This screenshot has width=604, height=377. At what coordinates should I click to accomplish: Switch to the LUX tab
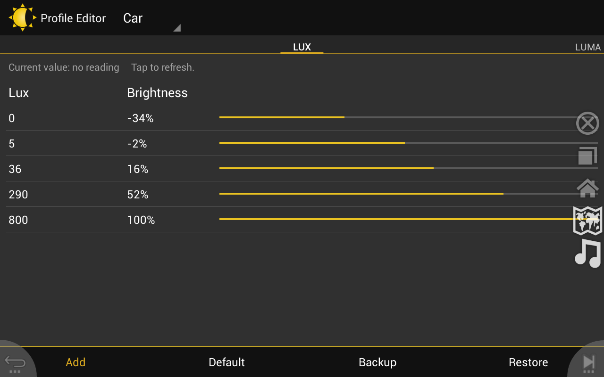[302, 47]
